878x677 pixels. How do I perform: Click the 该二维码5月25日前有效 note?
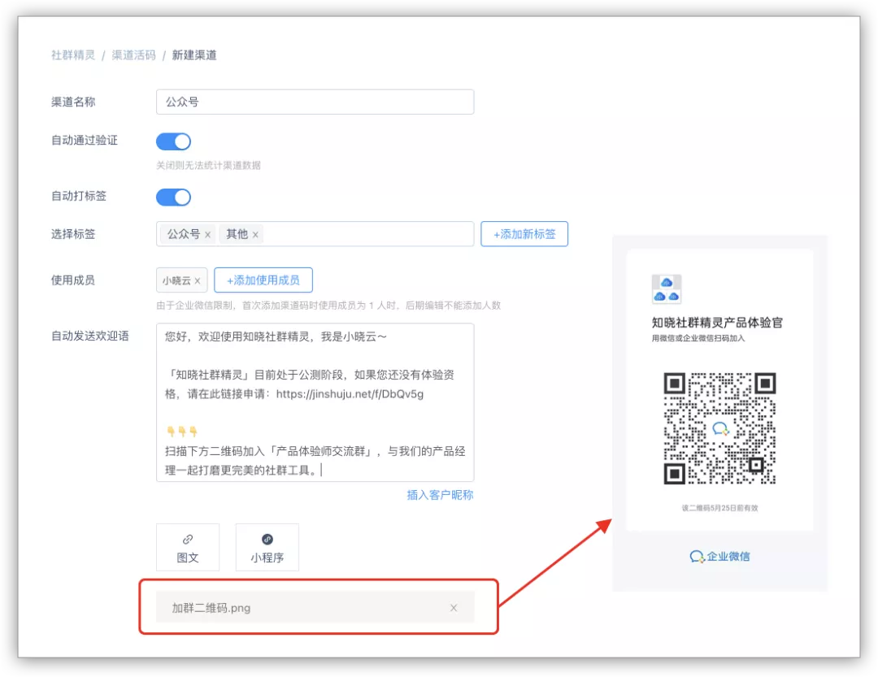coord(719,508)
